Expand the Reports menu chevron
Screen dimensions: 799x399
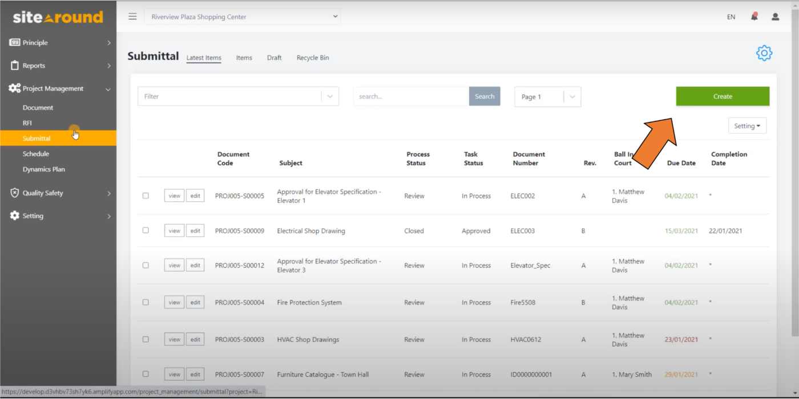pos(109,66)
